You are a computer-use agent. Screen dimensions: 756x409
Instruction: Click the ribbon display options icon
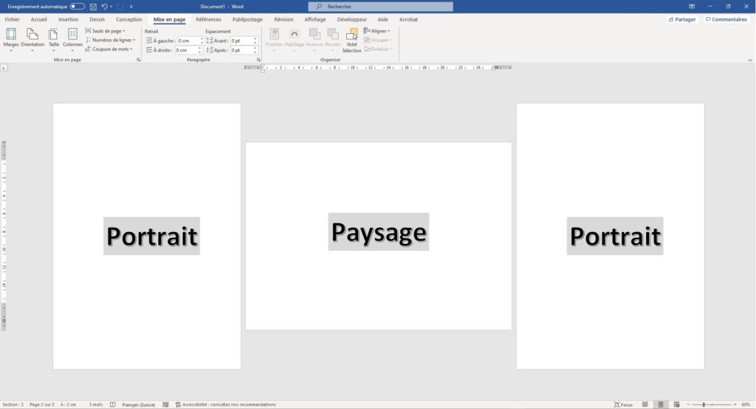(x=692, y=7)
